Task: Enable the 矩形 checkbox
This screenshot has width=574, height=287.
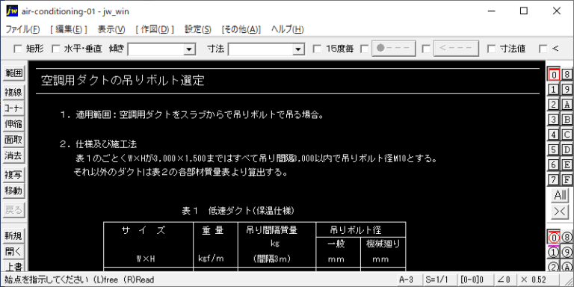Action: [x=18, y=49]
